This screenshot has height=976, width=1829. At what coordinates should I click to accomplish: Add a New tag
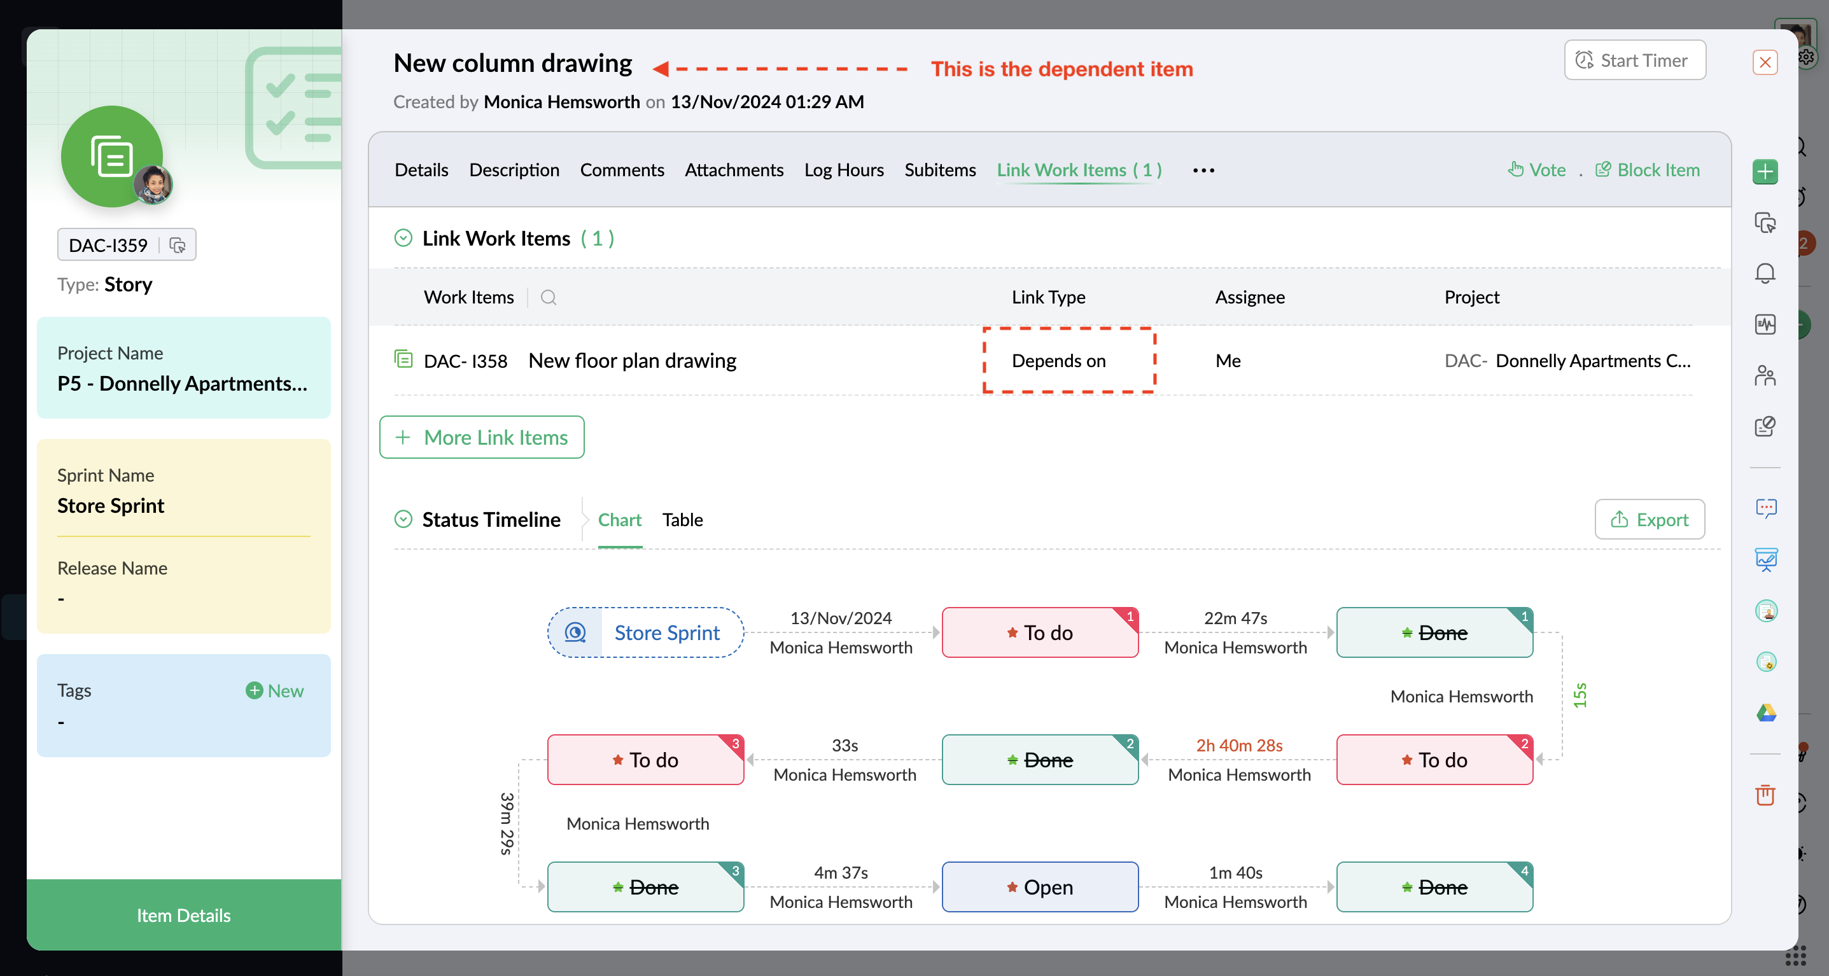[x=274, y=691]
